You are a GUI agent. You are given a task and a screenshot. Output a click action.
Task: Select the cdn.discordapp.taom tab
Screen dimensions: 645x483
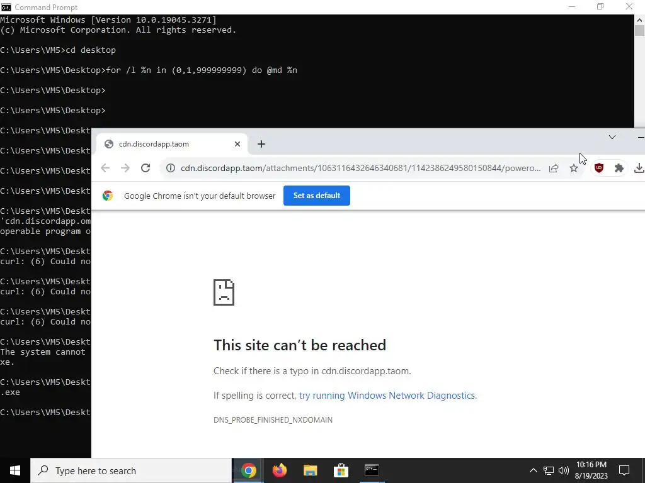click(172, 144)
